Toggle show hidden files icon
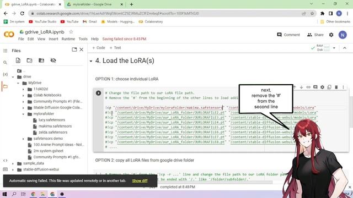Image resolution: width=353 pixels, height=198 pixels. 53,61
